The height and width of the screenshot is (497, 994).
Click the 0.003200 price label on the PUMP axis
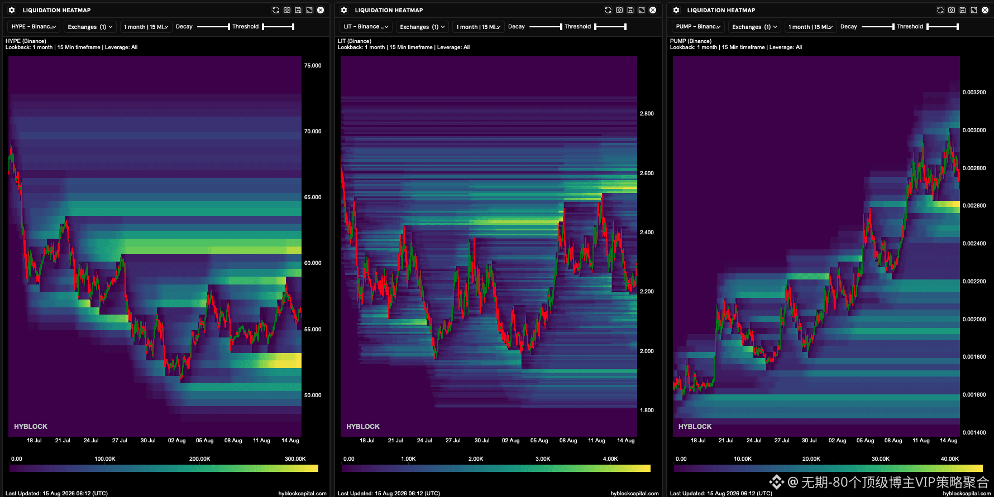(974, 93)
